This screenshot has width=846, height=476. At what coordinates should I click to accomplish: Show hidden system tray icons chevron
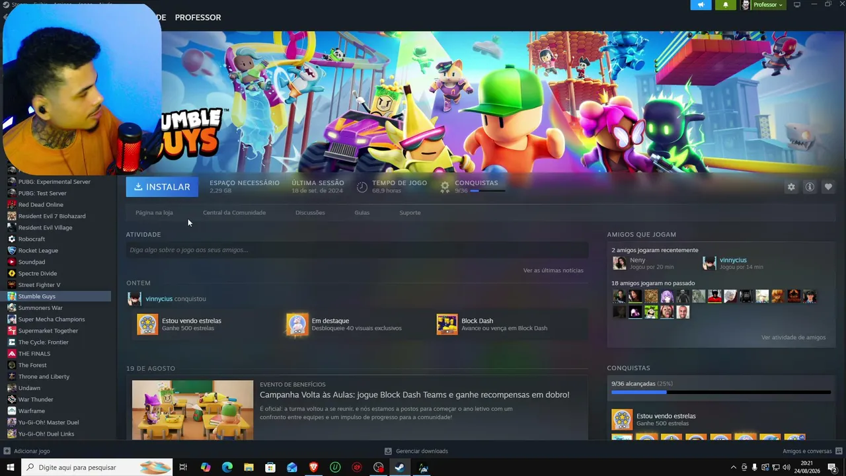(x=733, y=467)
